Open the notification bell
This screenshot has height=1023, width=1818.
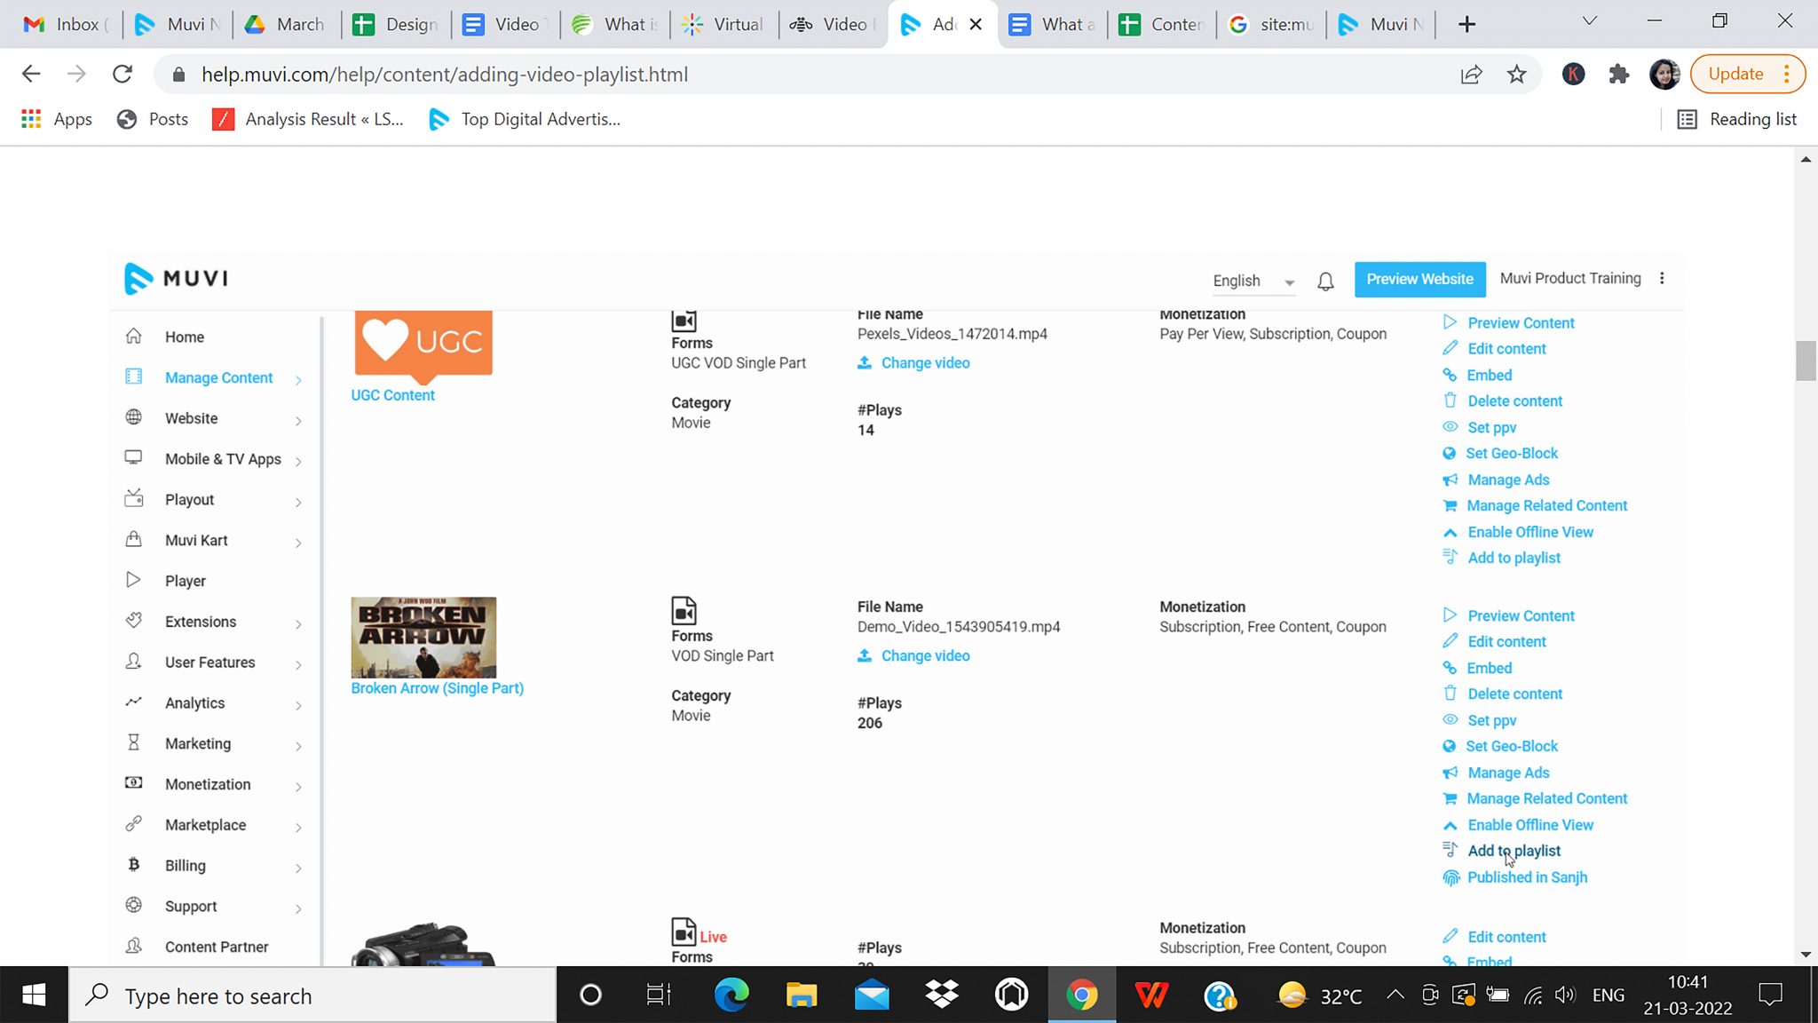1325,280
